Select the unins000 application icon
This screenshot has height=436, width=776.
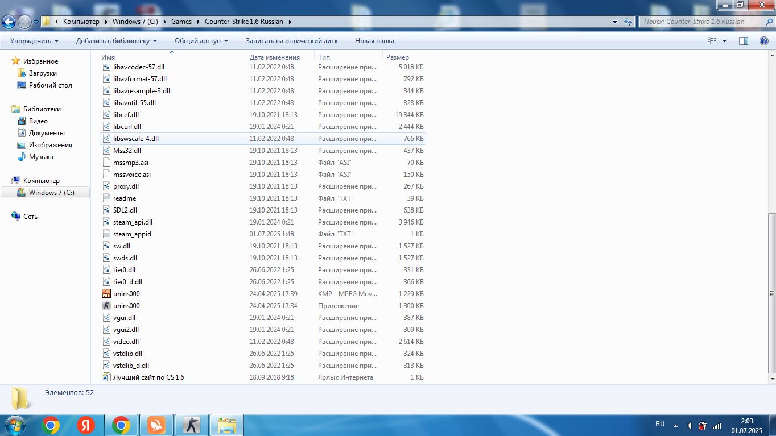pos(106,306)
